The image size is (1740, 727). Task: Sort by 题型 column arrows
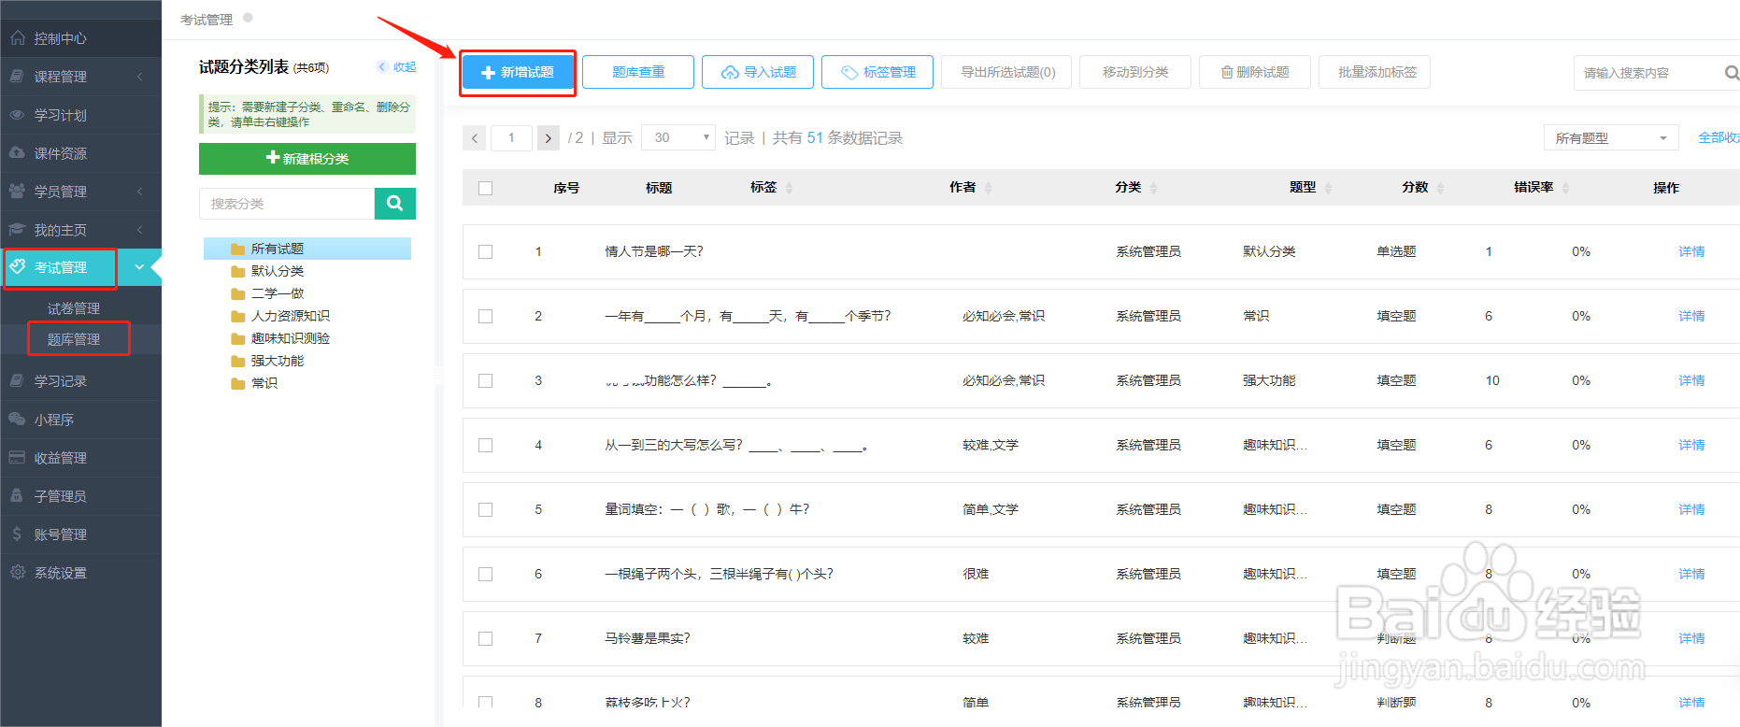coord(1328,188)
